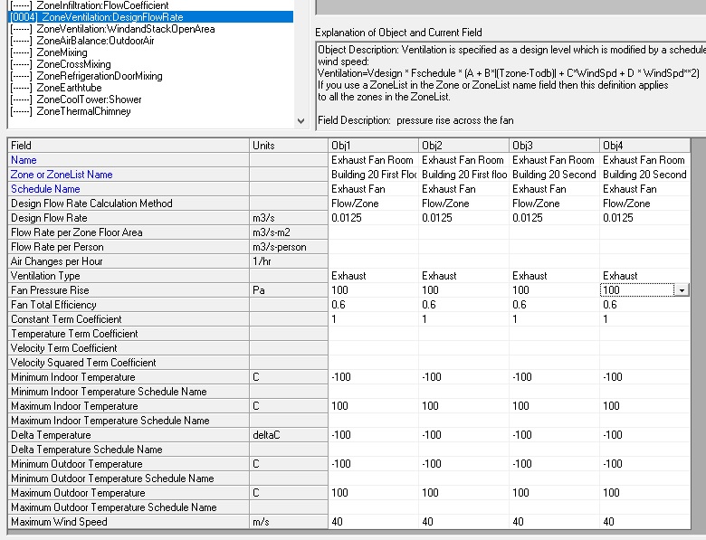Click the Obj2 column header
This screenshot has height=540, width=706.
pos(463,146)
